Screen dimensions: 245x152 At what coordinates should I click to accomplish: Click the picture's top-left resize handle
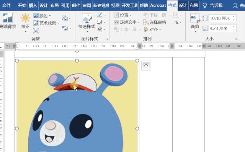17,61
